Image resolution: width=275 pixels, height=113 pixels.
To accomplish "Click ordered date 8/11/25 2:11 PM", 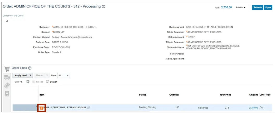I will [60, 42].
